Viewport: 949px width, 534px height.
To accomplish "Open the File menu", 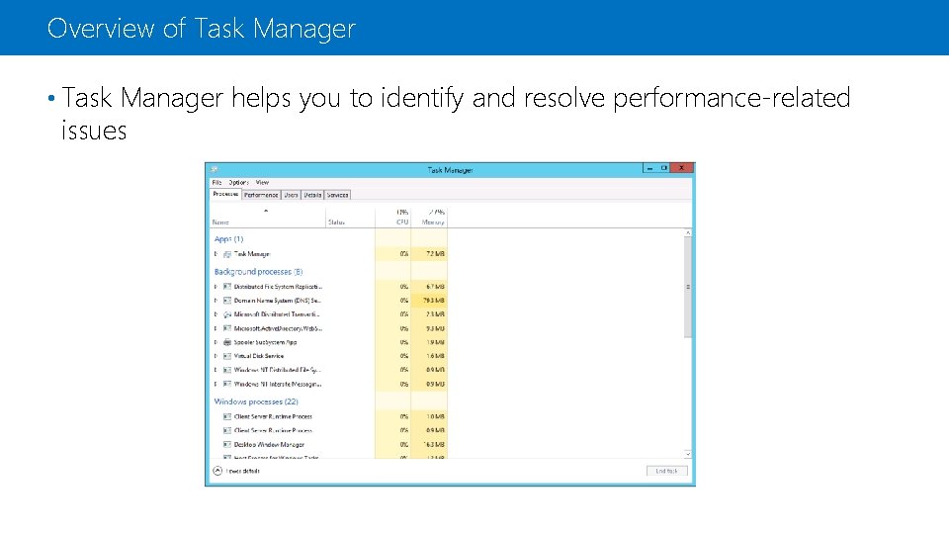I will pyautogui.click(x=216, y=182).
